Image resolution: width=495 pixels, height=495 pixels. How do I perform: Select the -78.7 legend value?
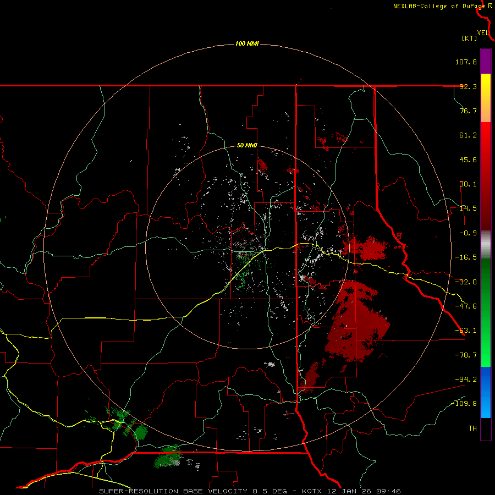[466, 355]
